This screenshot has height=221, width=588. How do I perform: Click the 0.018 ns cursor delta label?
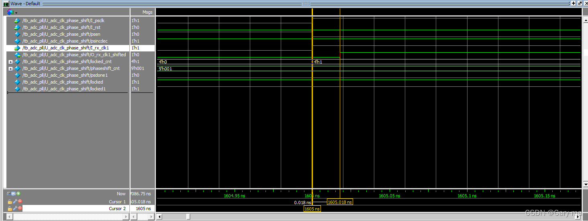302,203
